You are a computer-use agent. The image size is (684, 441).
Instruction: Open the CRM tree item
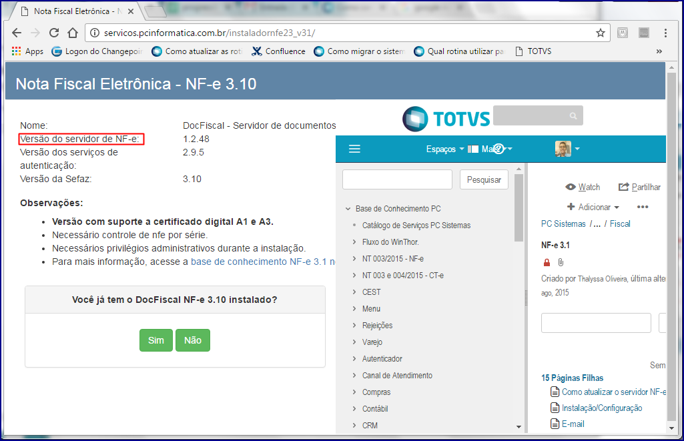[370, 425]
